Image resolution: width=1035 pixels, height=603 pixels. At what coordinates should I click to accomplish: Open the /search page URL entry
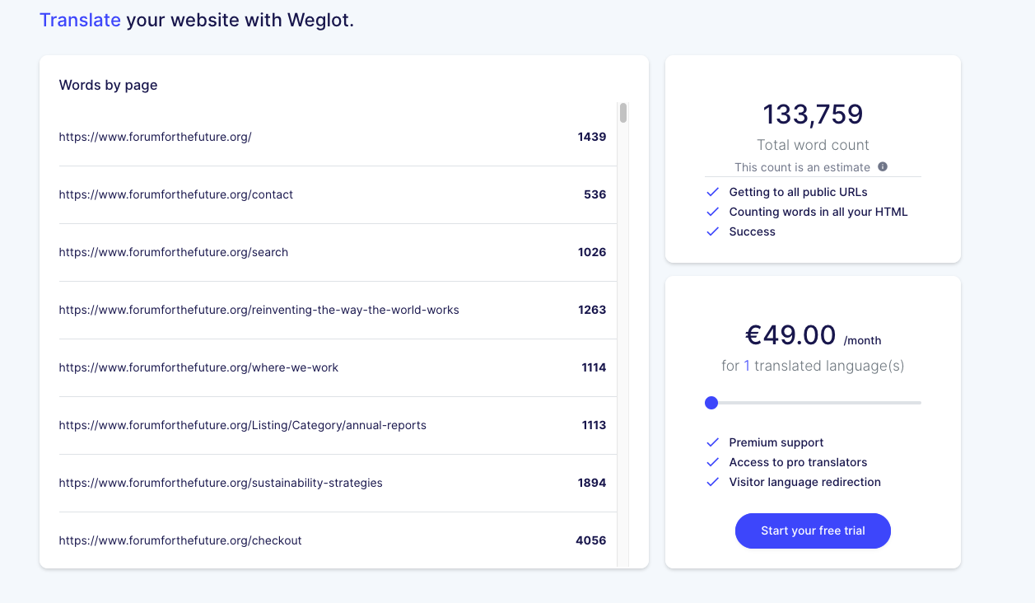(173, 252)
